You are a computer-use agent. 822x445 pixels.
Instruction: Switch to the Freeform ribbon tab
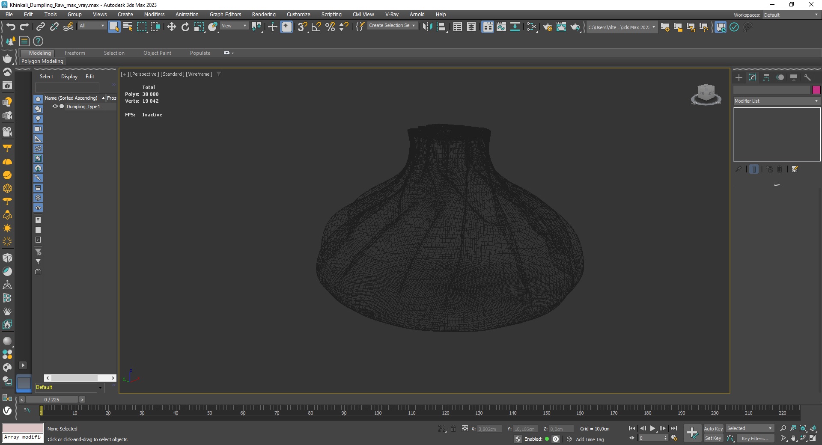coord(75,53)
